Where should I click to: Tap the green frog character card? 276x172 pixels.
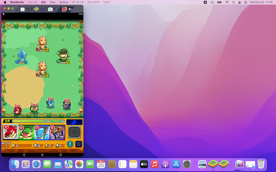26,132
